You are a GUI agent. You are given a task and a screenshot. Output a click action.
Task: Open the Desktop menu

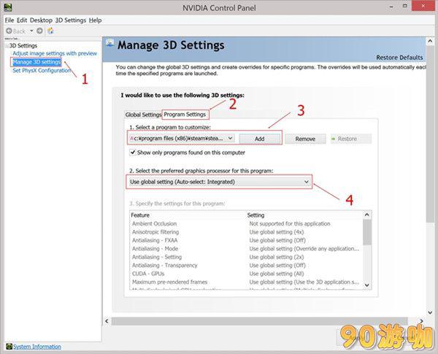41,20
